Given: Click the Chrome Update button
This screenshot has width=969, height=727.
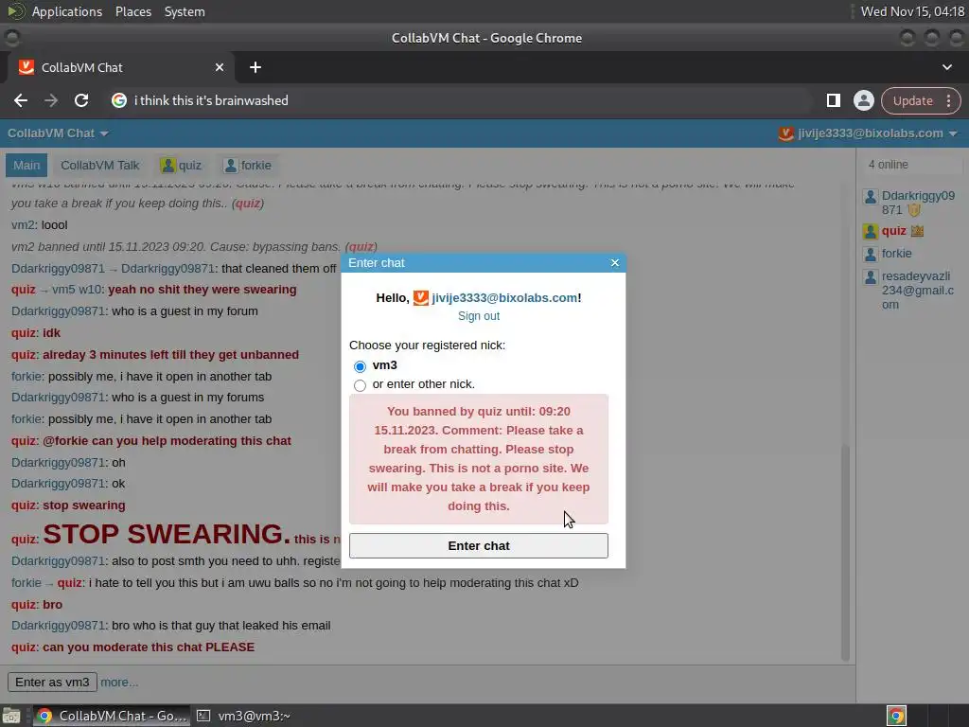Looking at the screenshot, I should 913,100.
